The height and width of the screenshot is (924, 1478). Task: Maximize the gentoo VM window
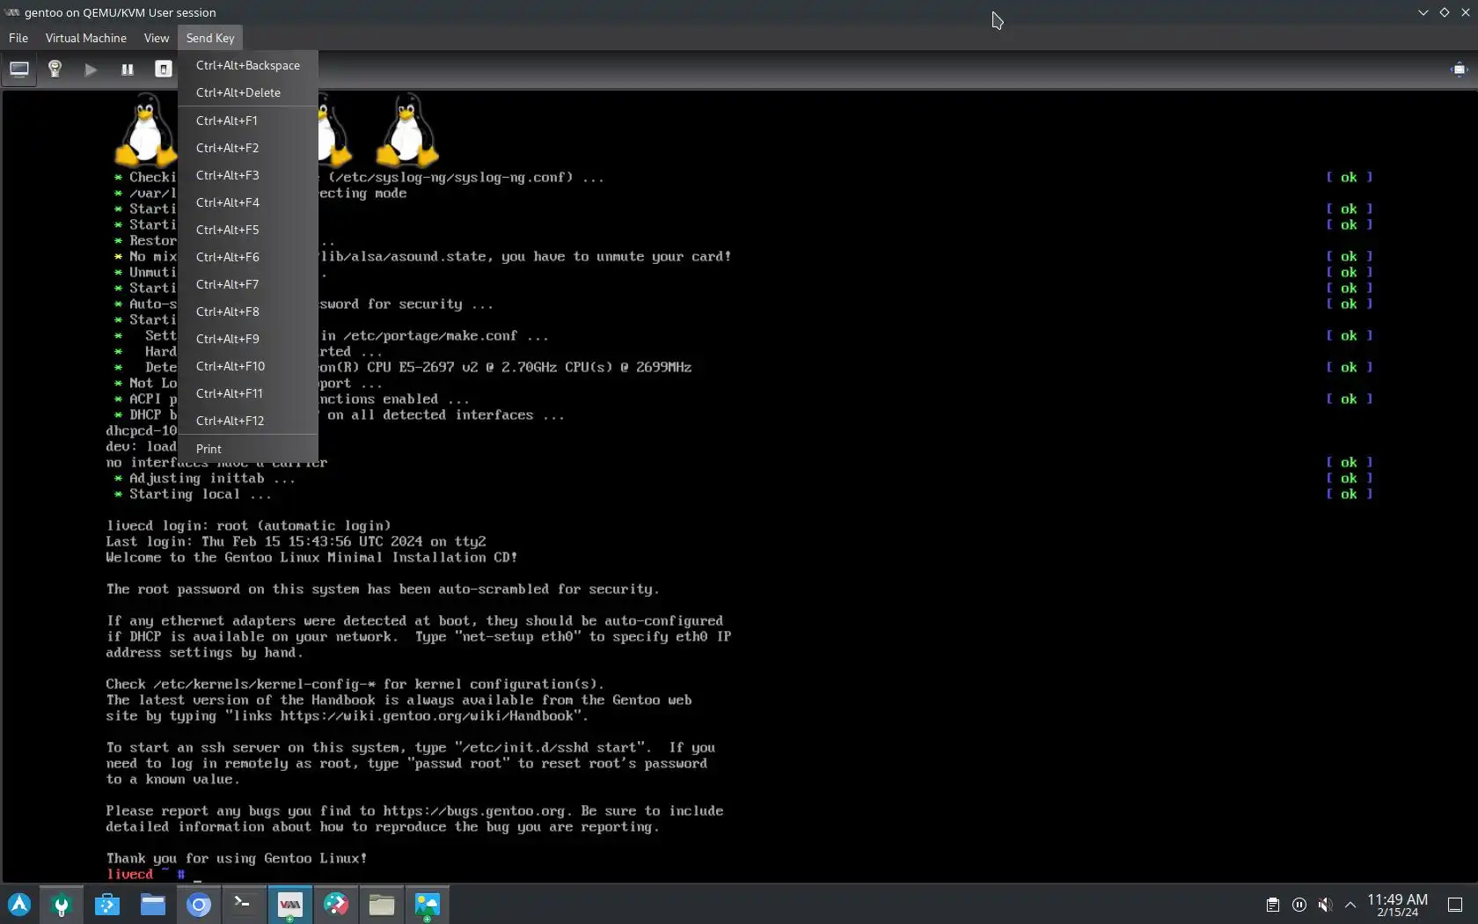coord(1444,12)
